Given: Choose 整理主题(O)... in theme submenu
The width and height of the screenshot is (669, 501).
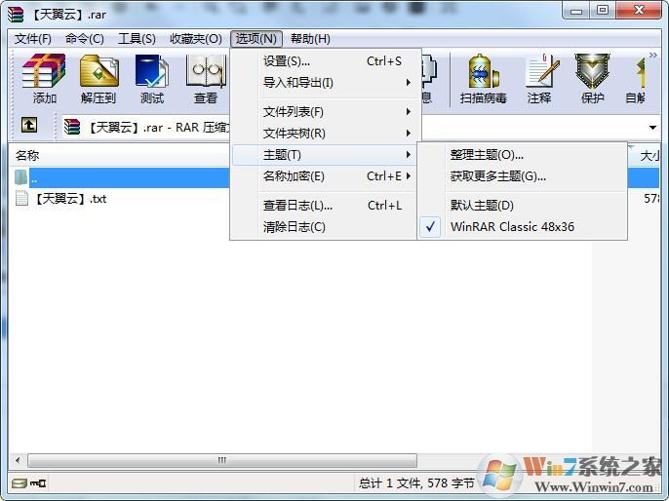Looking at the screenshot, I should pyautogui.click(x=522, y=154).
